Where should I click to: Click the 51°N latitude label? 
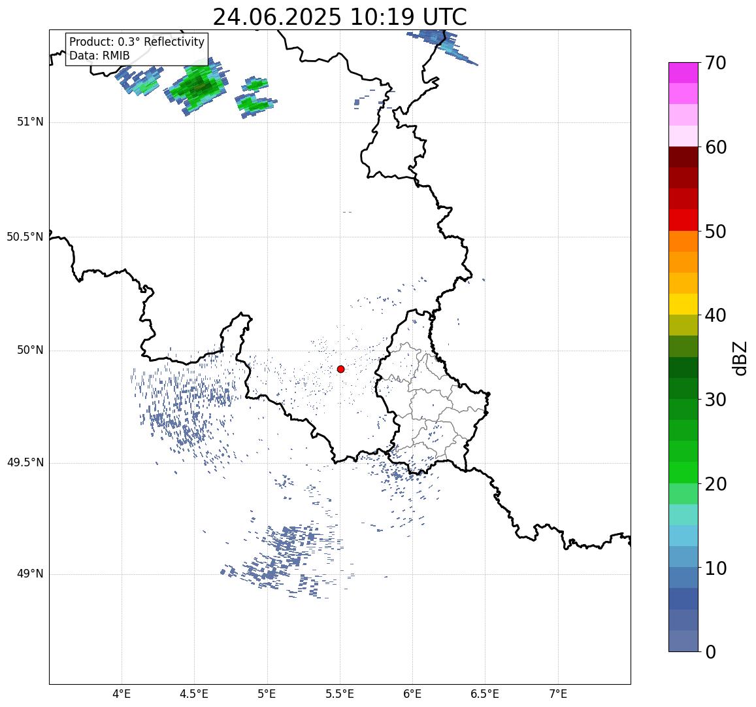30,122
